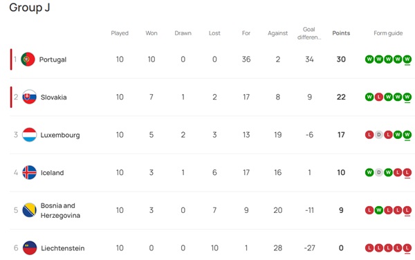The height and width of the screenshot is (260, 415).
Task: Open the Slovakia team link
Action: tap(53, 97)
